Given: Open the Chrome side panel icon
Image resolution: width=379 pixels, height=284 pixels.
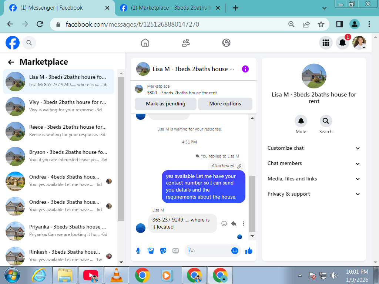Looking at the screenshot, I should click(x=339, y=24).
